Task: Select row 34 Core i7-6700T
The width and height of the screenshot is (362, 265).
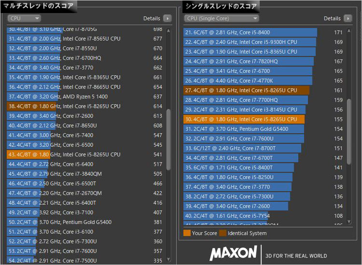Action: tap(263, 158)
